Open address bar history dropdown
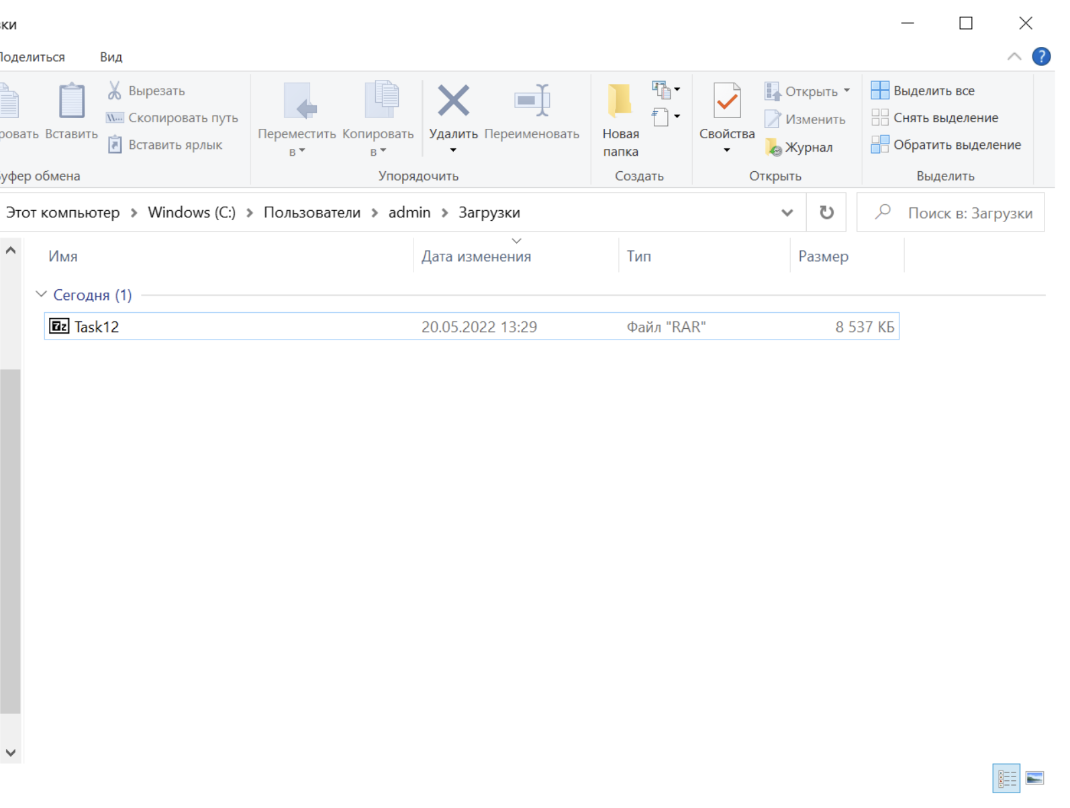Screen dimensions: 1070x808 pos(787,213)
